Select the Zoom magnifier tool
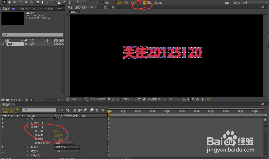Viewport: 269px width, 159px height. (x=15, y=2)
